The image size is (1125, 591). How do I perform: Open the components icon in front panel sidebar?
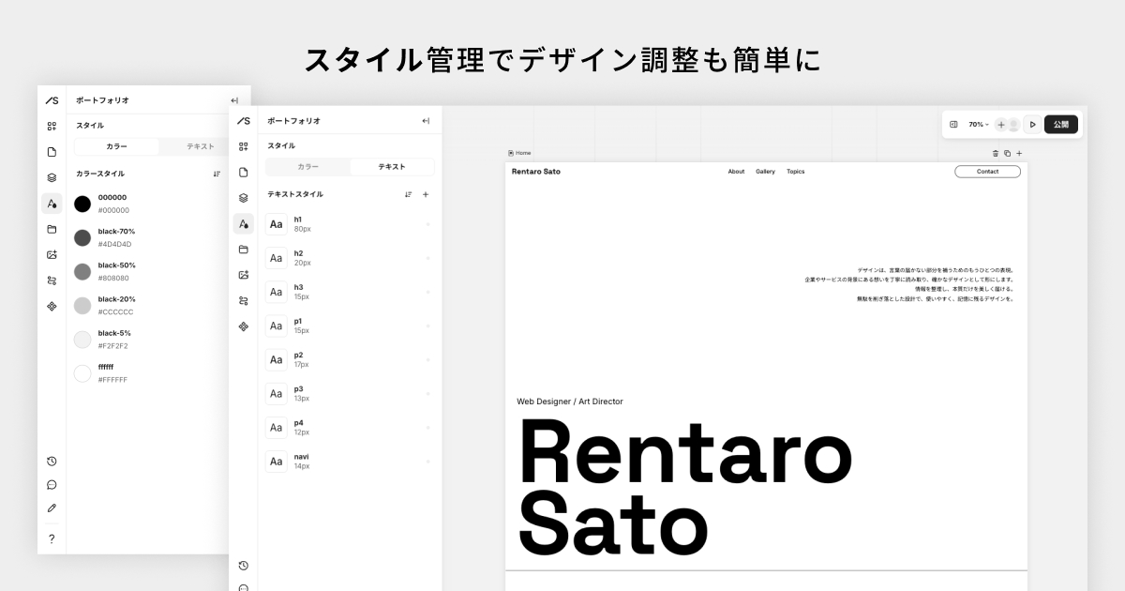pyautogui.click(x=243, y=326)
